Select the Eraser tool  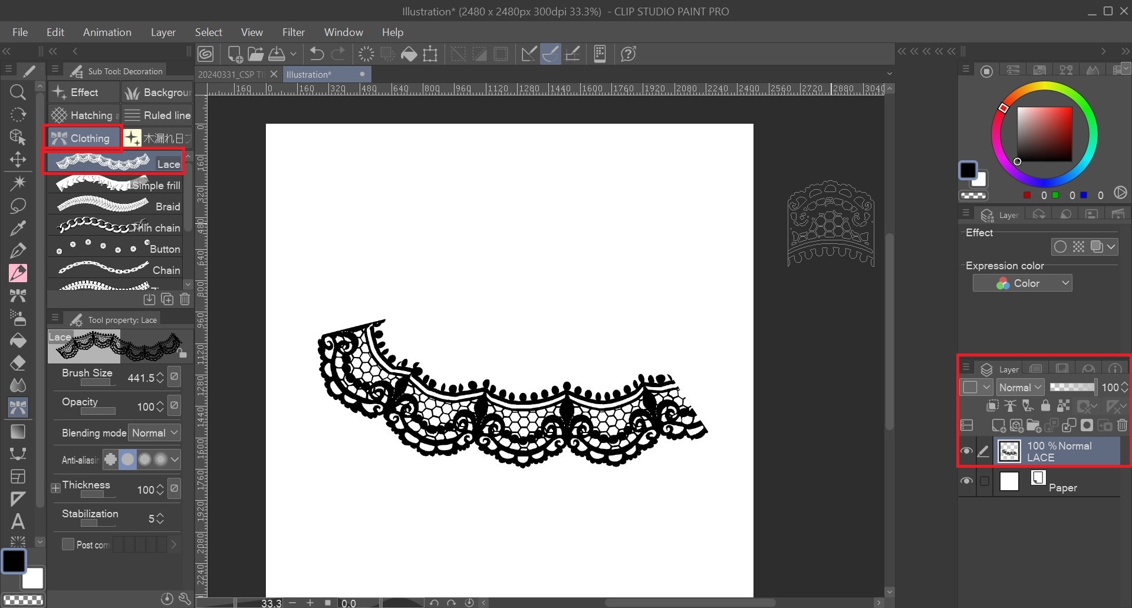click(18, 363)
